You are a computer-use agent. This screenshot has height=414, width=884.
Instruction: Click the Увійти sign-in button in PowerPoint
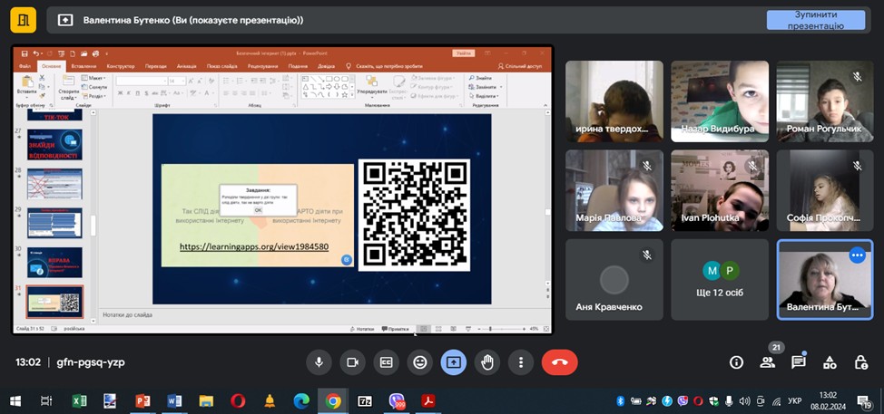(464, 53)
